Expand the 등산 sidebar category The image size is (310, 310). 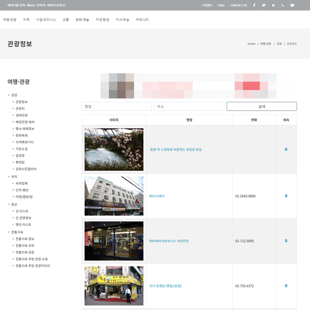[x=14, y=204]
